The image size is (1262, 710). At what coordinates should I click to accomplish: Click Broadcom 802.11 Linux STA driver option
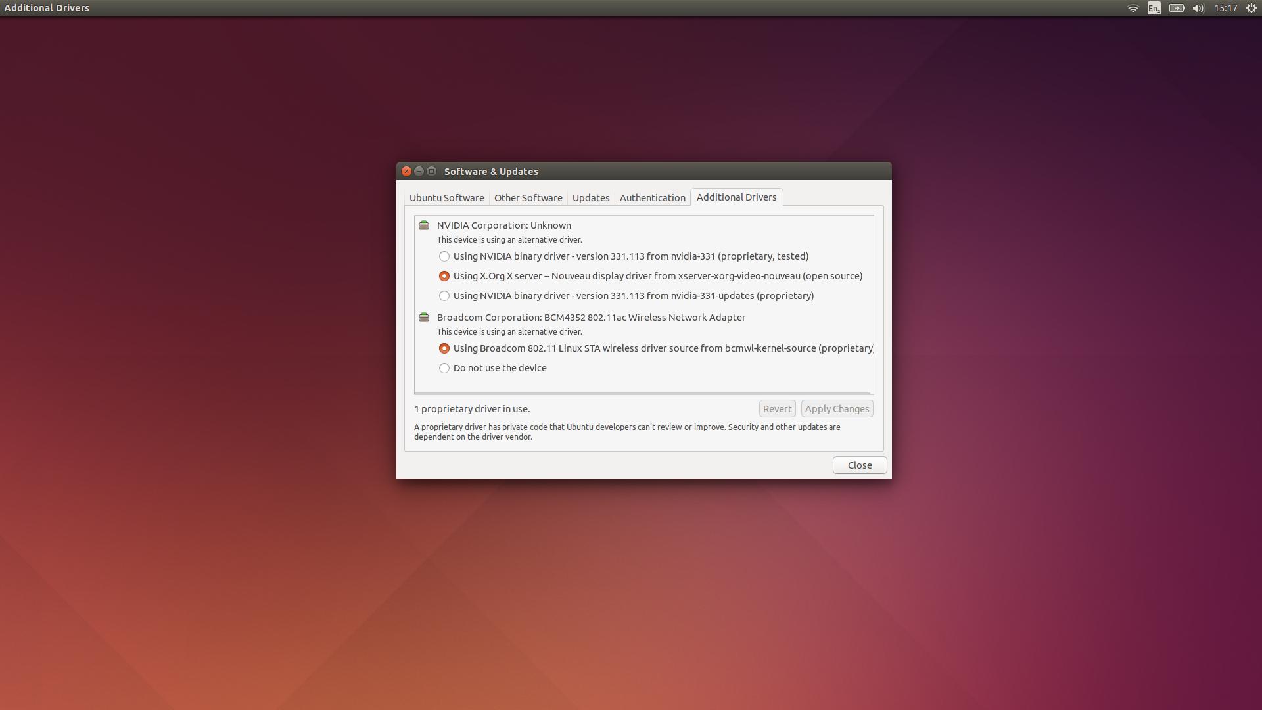pyautogui.click(x=444, y=348)
